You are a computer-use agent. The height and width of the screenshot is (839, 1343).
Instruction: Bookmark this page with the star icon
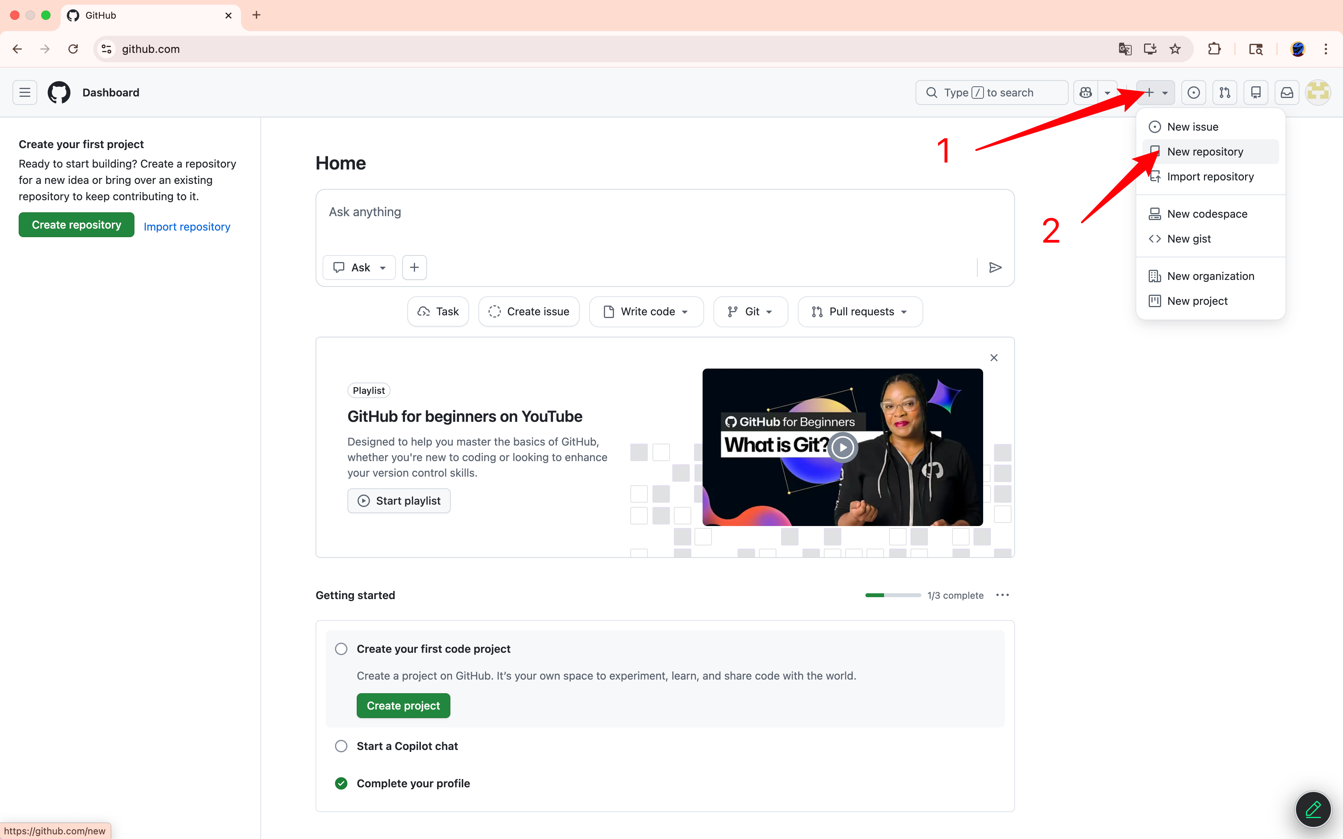coord(1175,49)
